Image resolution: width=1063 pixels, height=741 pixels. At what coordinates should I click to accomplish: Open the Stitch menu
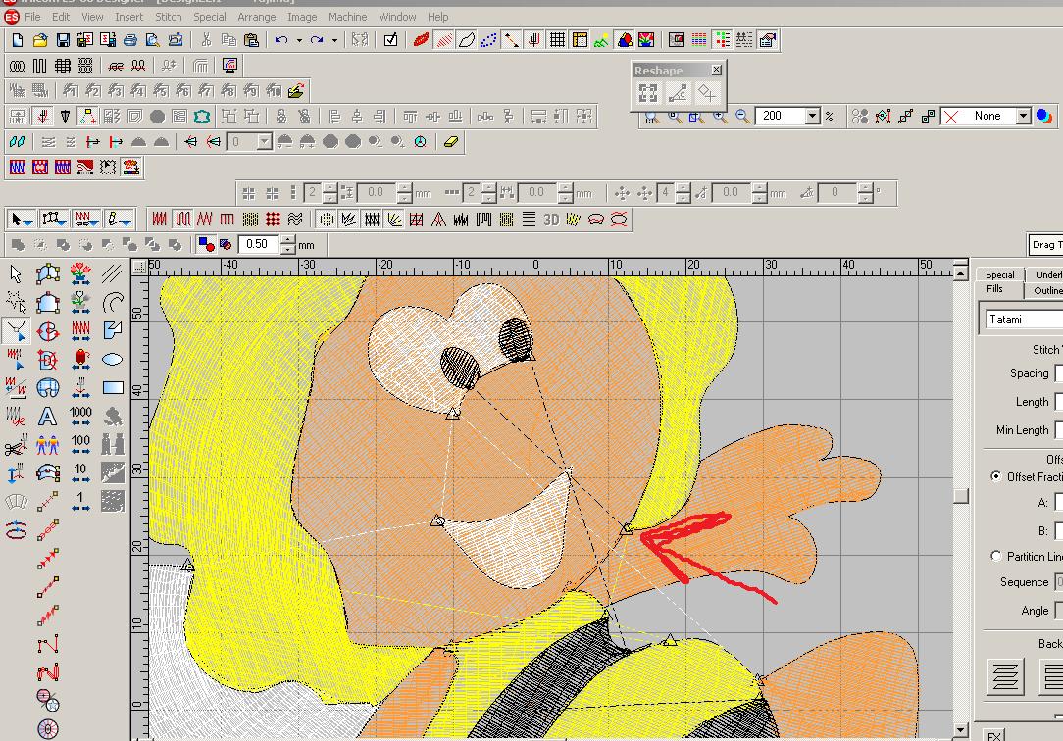tap(168, 17)
